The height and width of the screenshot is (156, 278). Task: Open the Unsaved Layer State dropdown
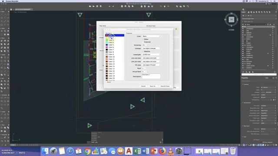(258, 19)
